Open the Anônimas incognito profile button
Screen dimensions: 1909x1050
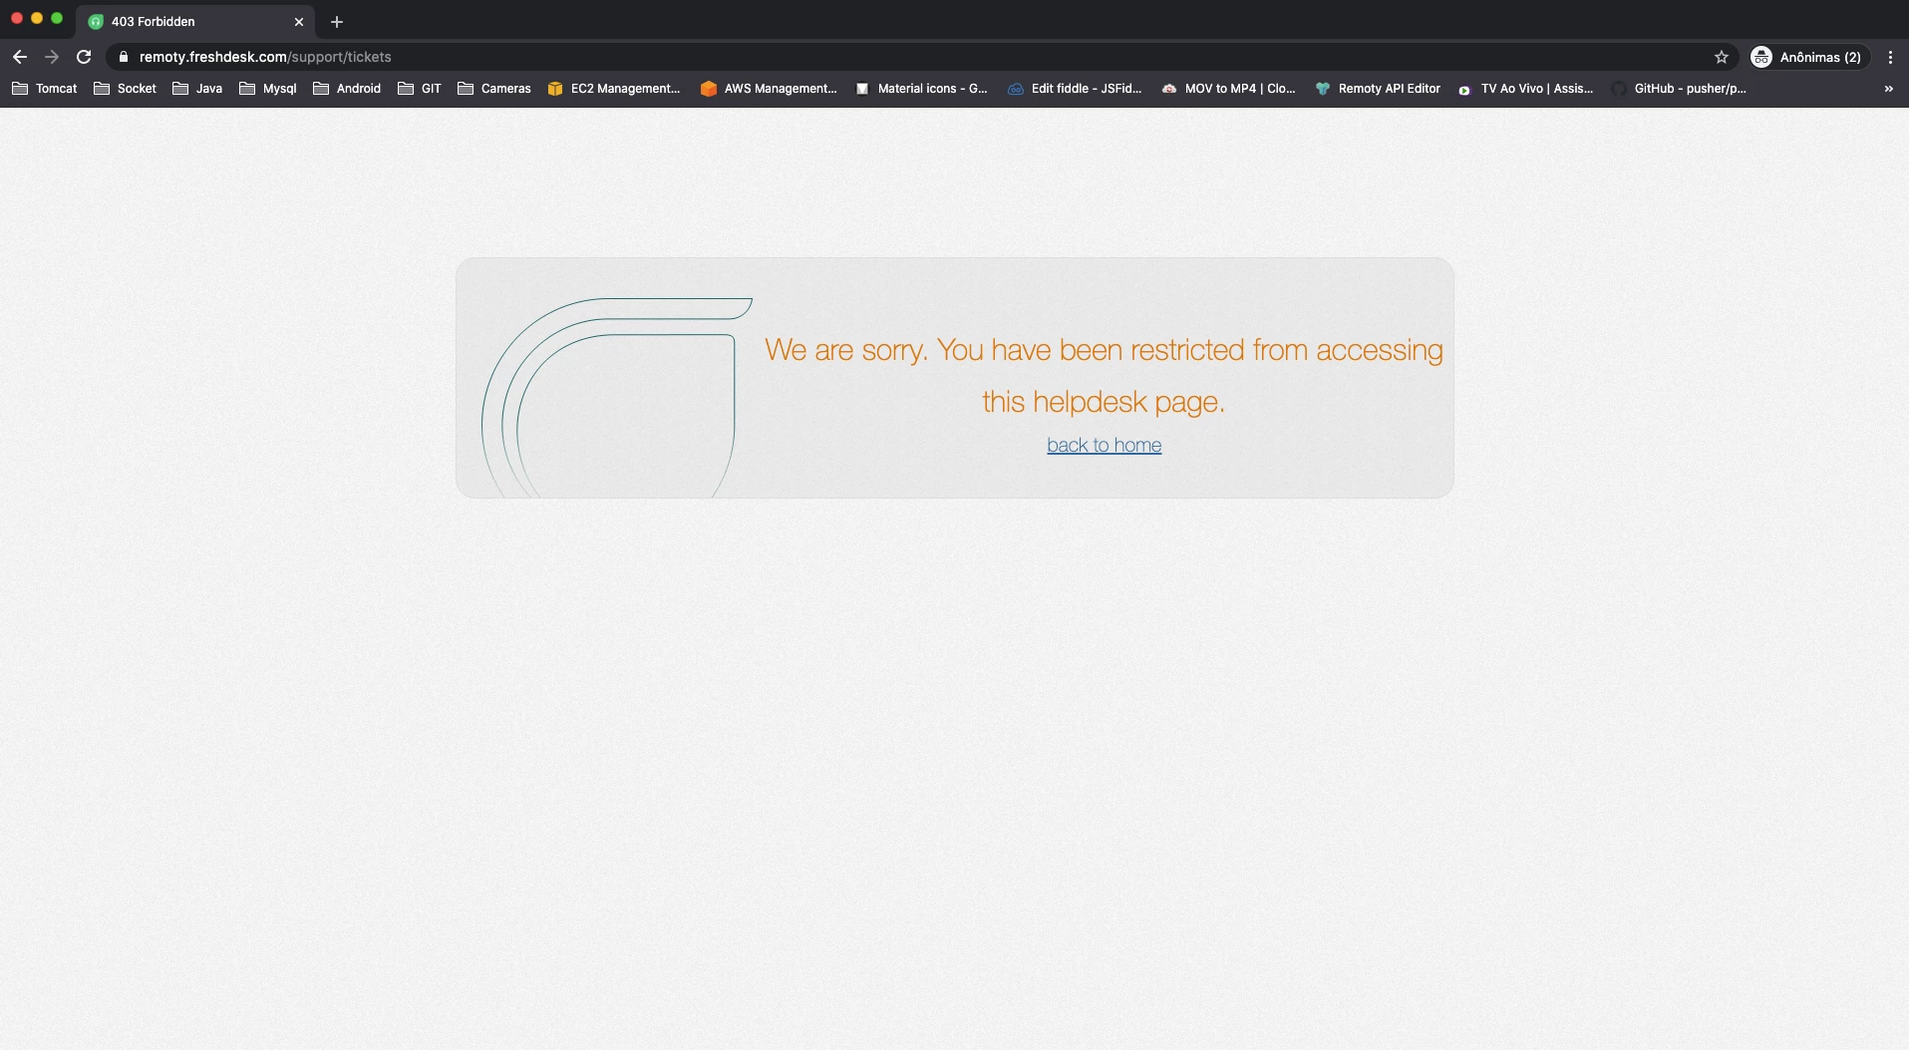pyautogui.click(x=1807, y=57)
